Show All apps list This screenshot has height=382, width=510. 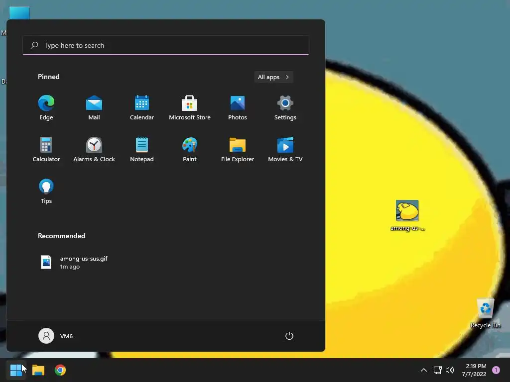[273, 77]
